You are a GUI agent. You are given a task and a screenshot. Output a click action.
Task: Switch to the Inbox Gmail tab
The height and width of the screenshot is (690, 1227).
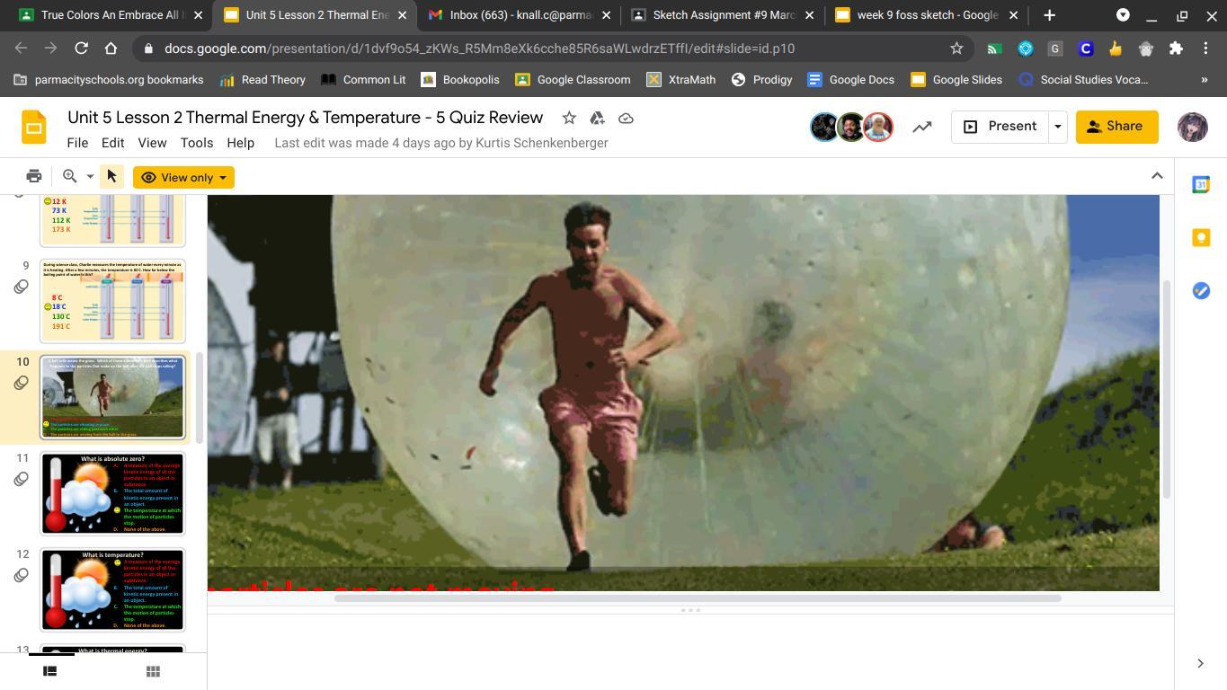[519, 15]
